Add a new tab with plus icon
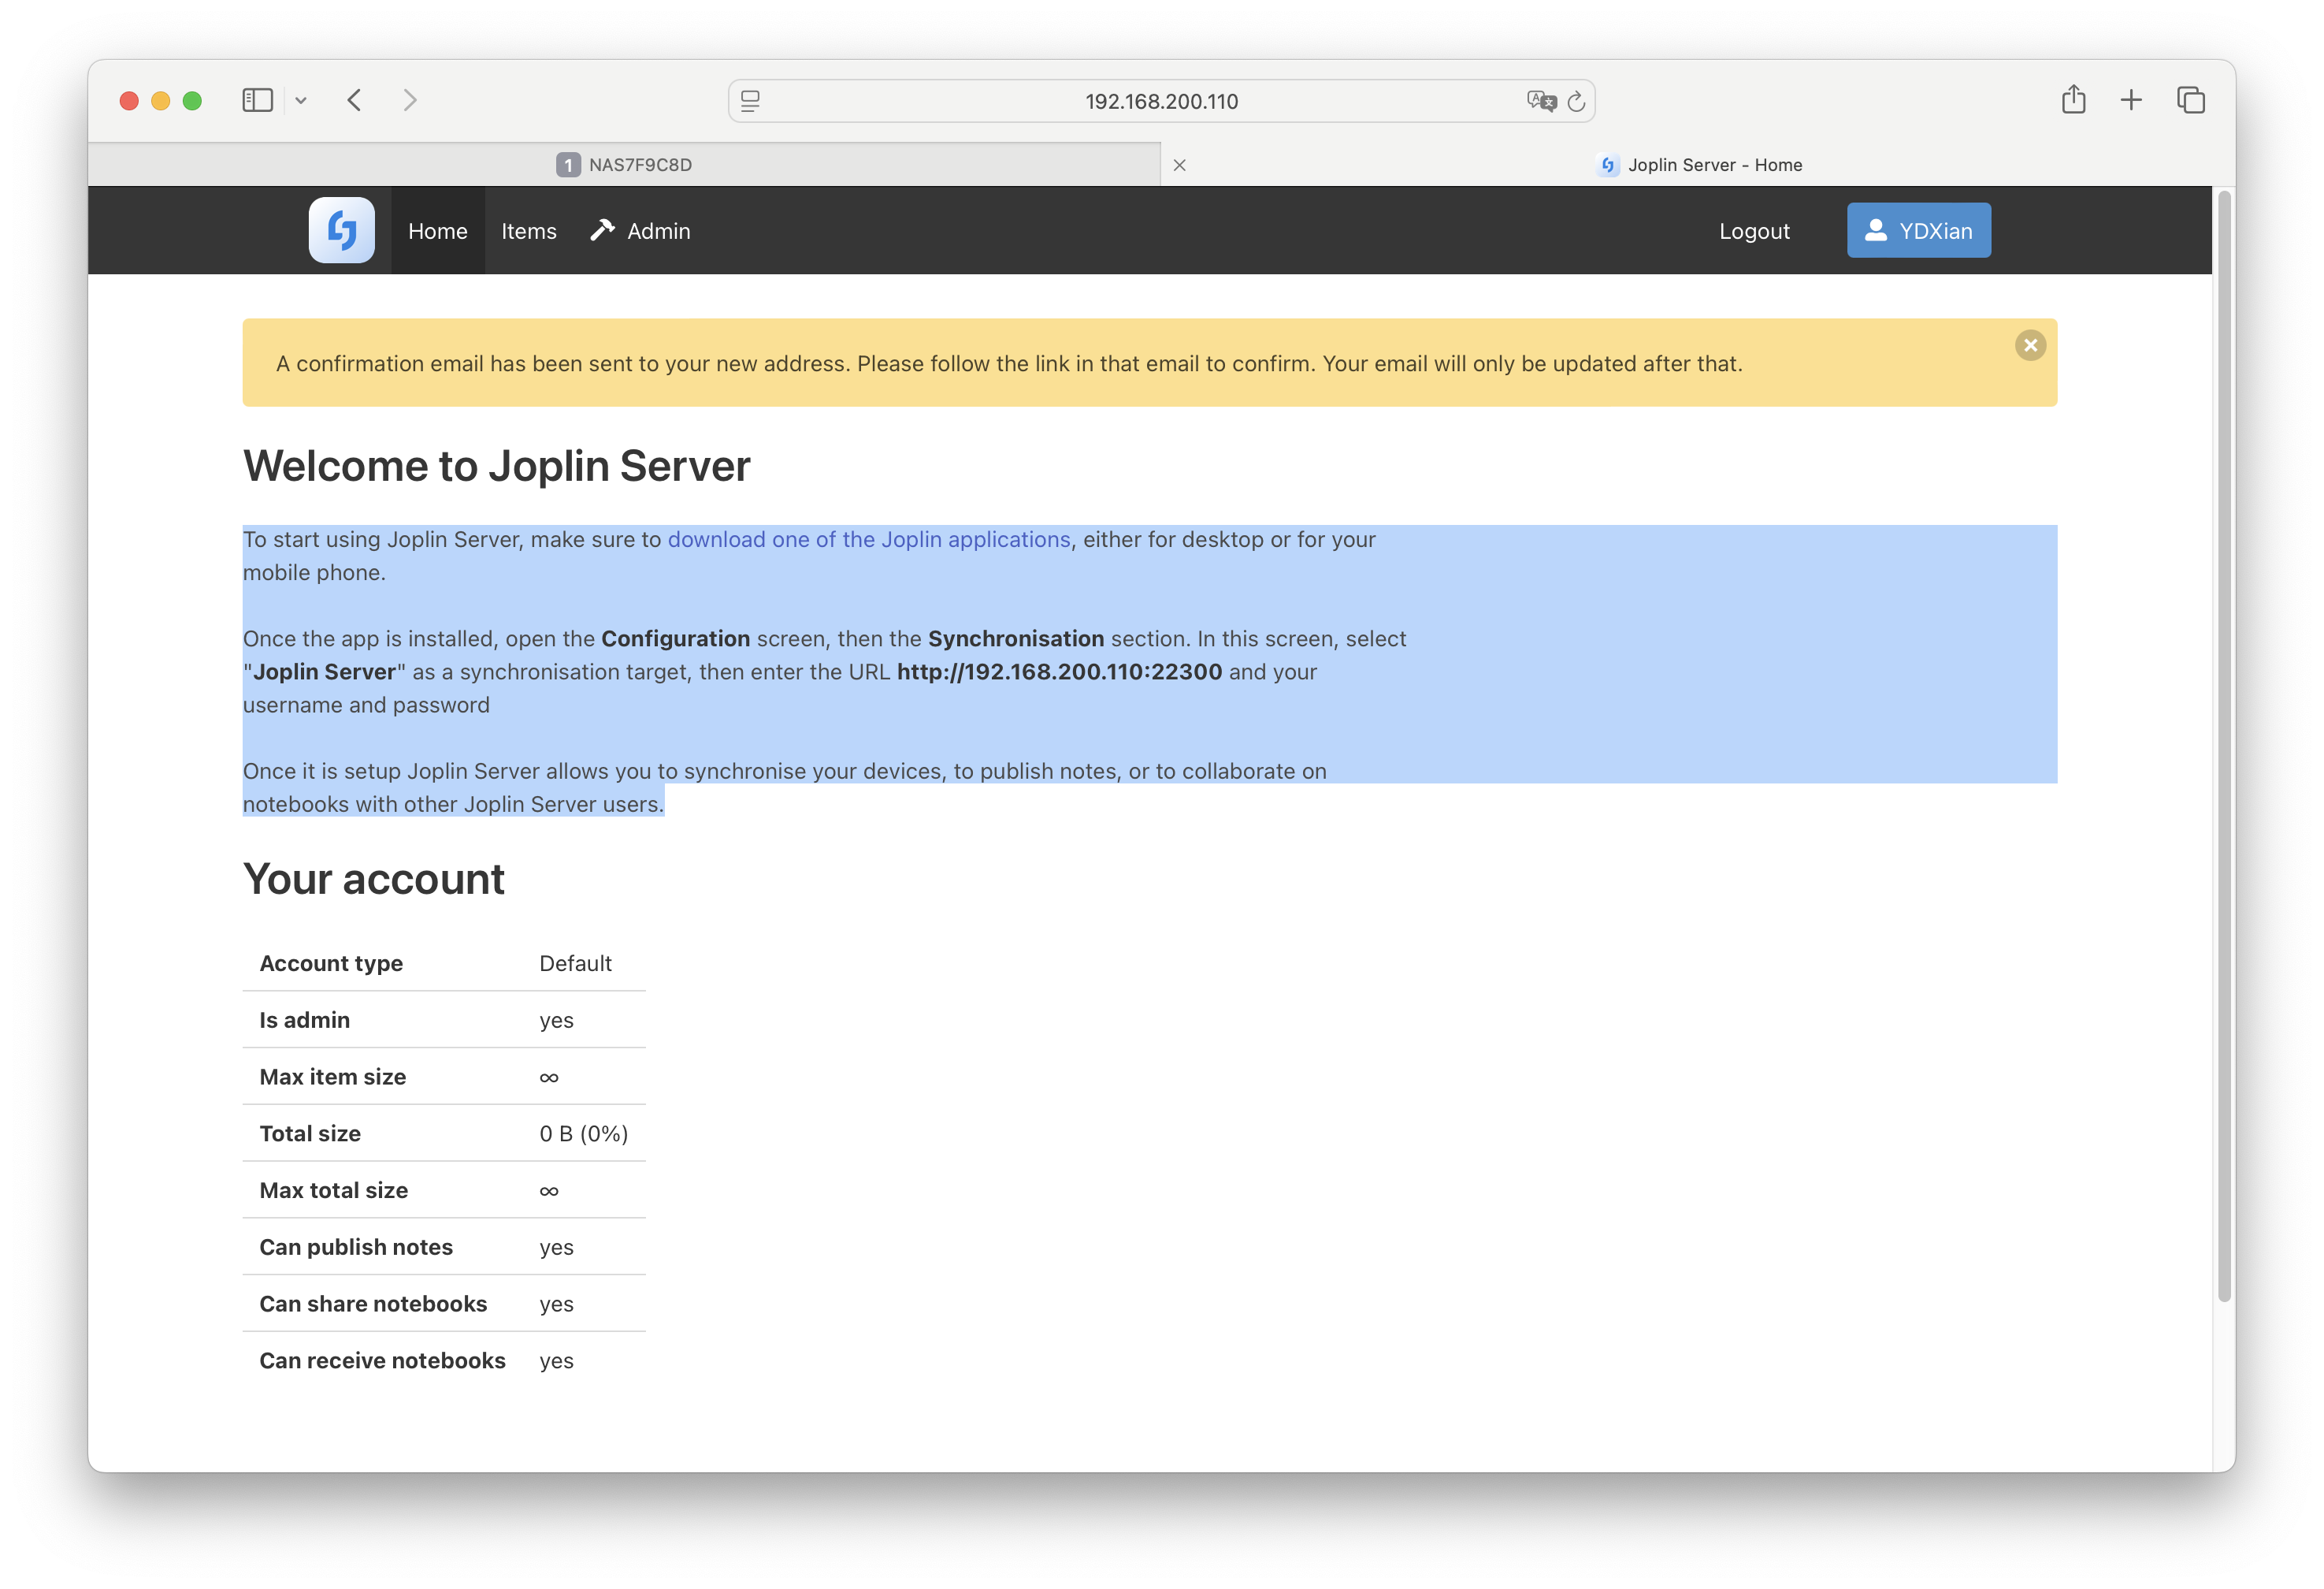 2131,100
